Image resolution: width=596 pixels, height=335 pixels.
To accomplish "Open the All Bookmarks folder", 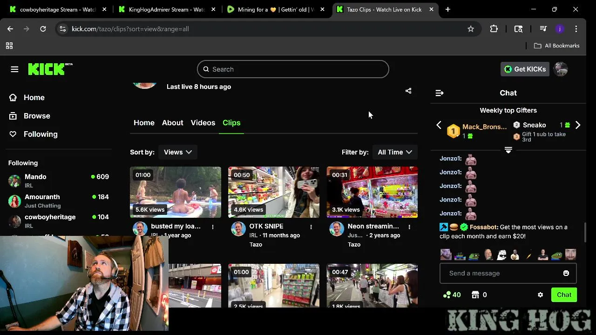I will pyautogui.click(x=556, y=46).
